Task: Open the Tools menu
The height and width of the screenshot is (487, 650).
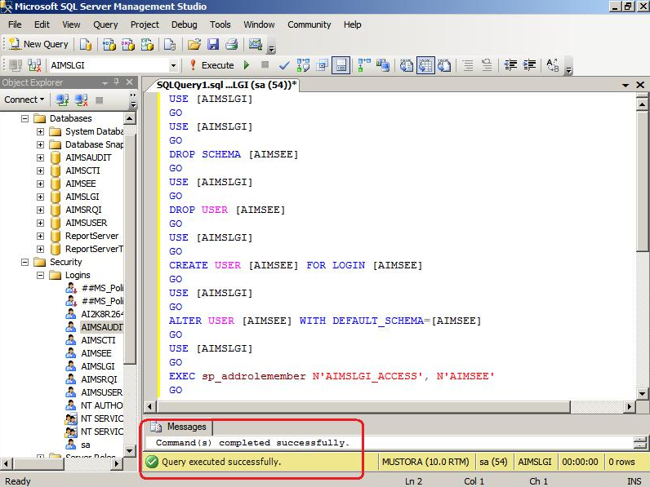Action: pos(220,24)
